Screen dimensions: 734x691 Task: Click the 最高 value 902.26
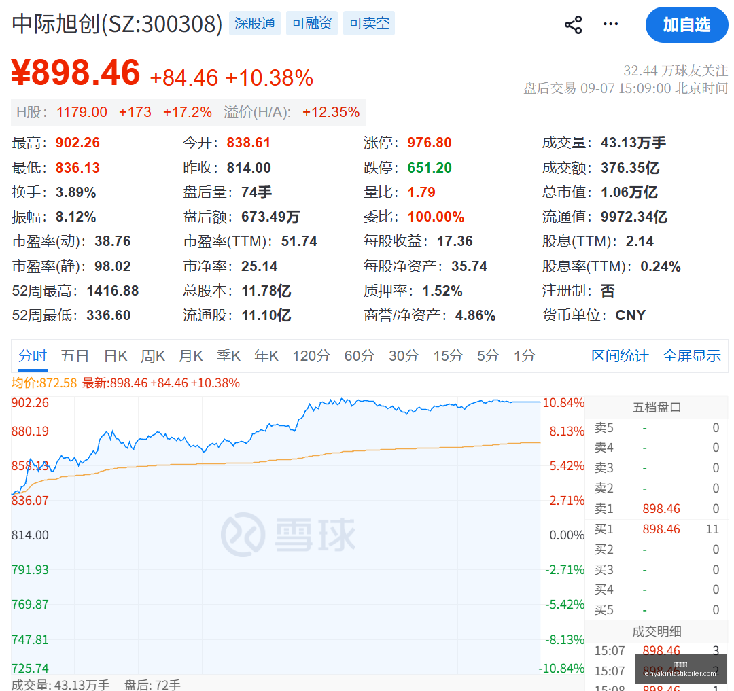pyautogui.click(x=77, y=143)
